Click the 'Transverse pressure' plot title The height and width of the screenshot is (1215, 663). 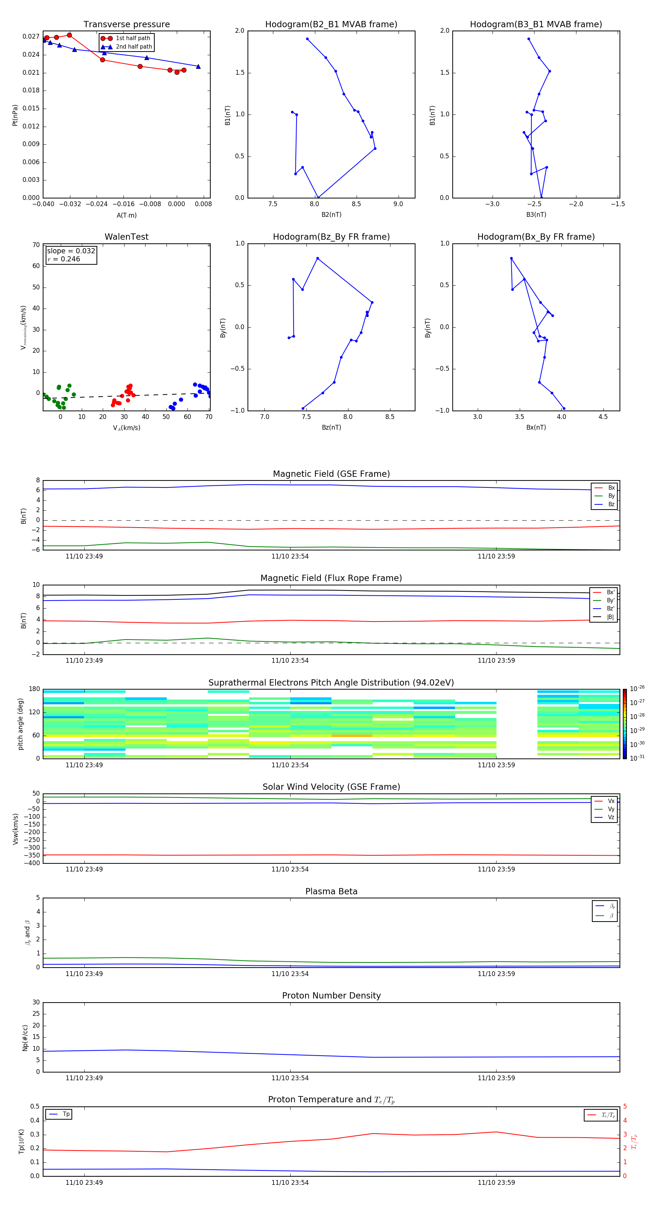(126, 25)
